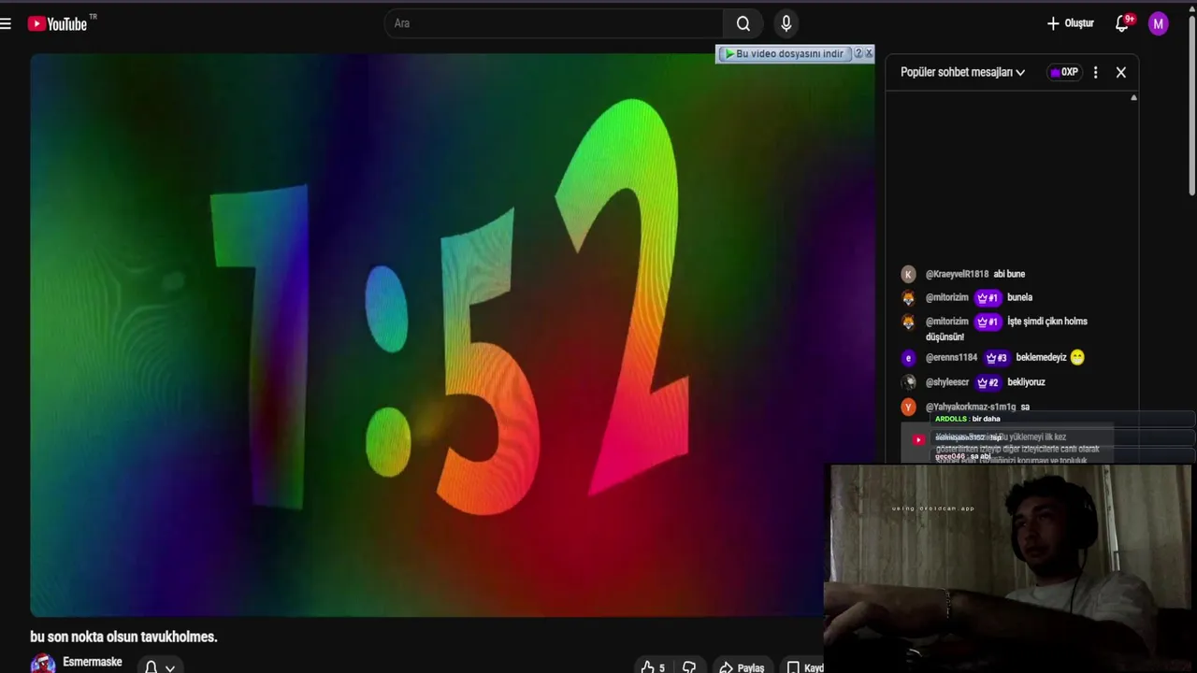Open the Esmermaske channel avatar
Screen dimensions: 1197x673
[43, 665]
